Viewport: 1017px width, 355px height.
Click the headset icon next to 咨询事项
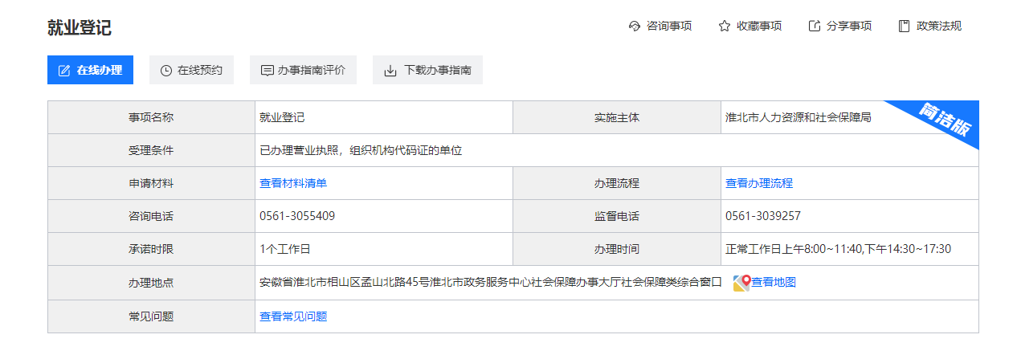click(635, 26)
